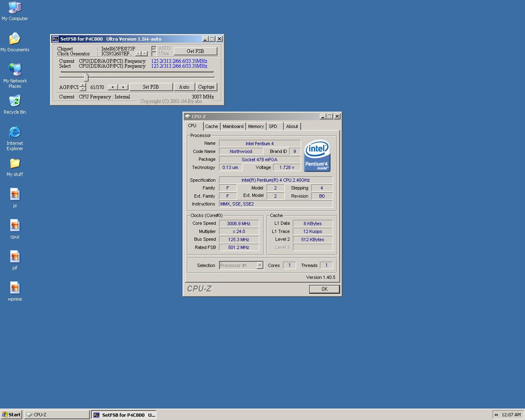Increase AGP/PCI spinner value
Viewport: 525px width, 420px height.
[83, 85]
